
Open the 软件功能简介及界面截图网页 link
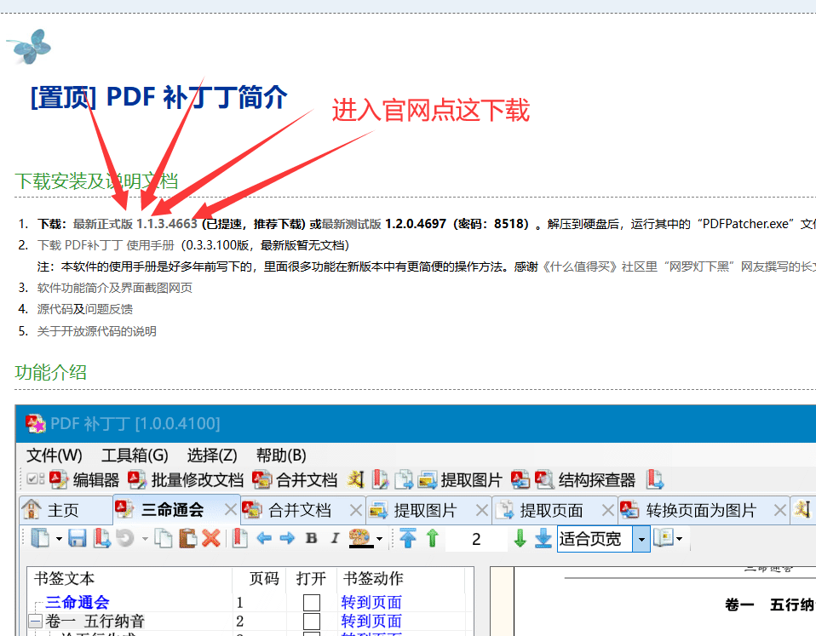(115, 288)
